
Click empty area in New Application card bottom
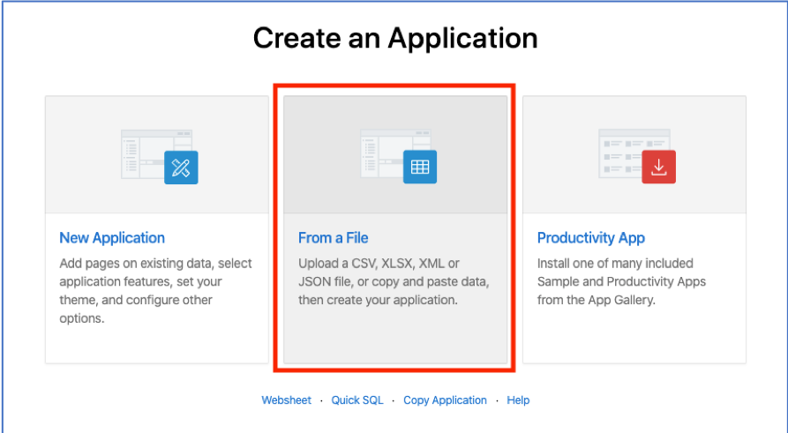coord(157,345)
